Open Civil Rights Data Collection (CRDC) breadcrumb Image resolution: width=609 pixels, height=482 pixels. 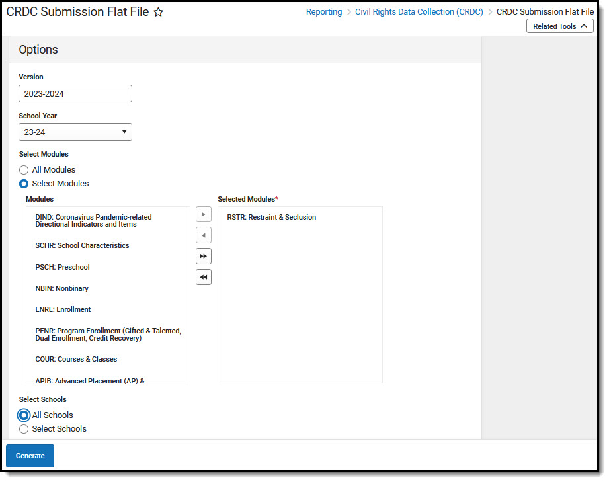[x=419, y=12]
